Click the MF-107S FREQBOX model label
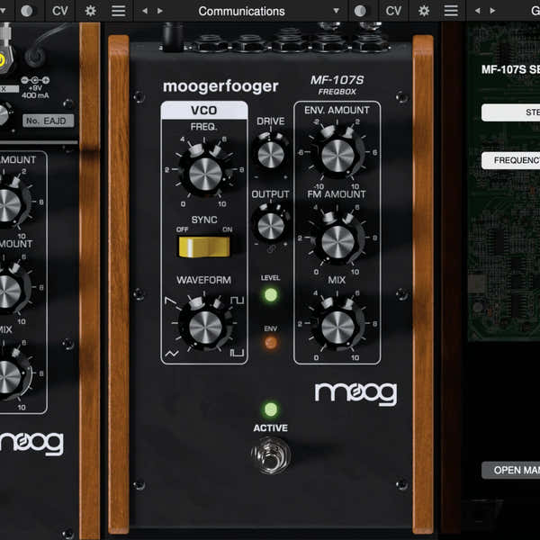 [x=337, y=85]
